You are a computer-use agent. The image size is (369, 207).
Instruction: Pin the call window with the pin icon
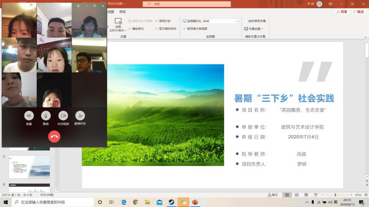tap(78, 6)
